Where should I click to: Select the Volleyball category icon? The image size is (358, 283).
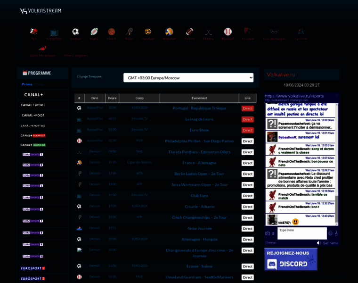click(169, 32)
